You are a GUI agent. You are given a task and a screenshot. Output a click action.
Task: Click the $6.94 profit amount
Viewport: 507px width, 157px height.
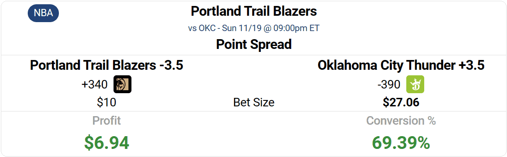pyautogui.click(x=106, y=143)
